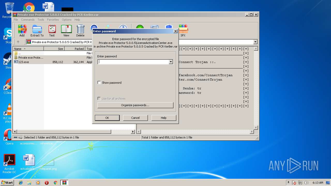Screen dimensions: 331x186
Task: Sort file list by Size column
Action: [54, 49]
